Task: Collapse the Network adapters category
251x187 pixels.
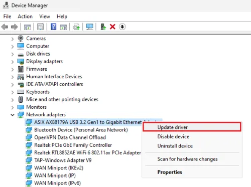Action: click(13, 115)
